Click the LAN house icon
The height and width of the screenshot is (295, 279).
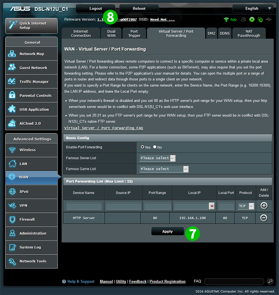12,164
